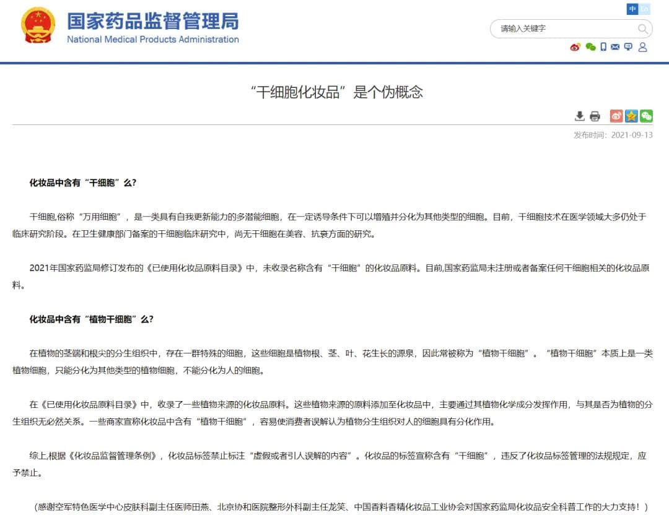Click the monitor screen icon in header
669x515 pixels.
click(x=628, y=47)
